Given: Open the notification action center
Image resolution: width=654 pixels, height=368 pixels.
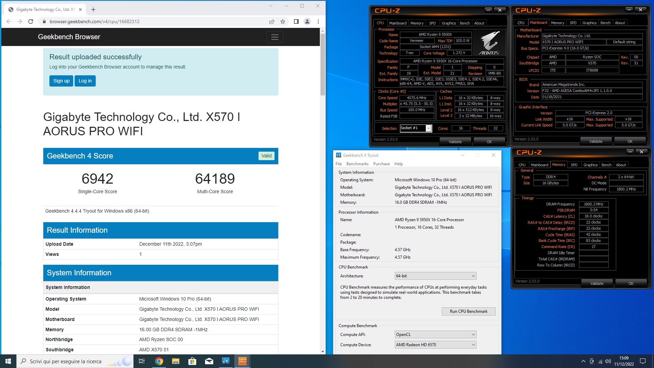Looking at the screenshot, I should point(643,361).
